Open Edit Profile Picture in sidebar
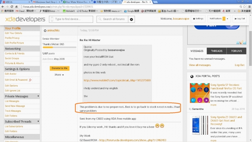Viewport: 252px width, 142px height. coord(14,43)
